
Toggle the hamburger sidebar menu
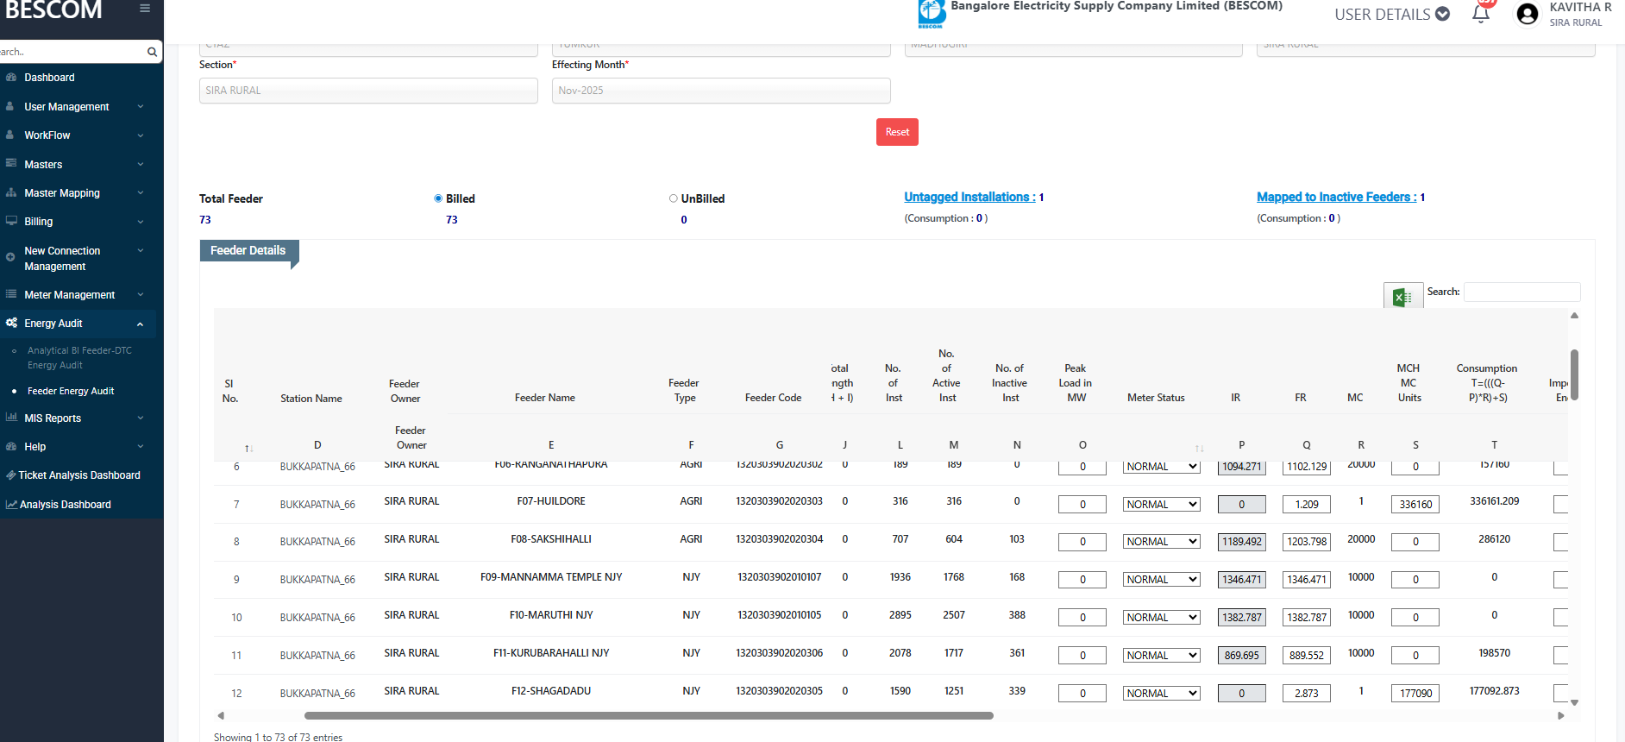(145, 9)
